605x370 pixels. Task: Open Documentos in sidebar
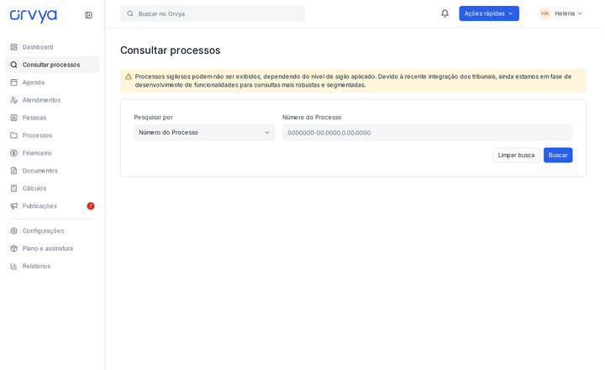(x=52, y=171)
